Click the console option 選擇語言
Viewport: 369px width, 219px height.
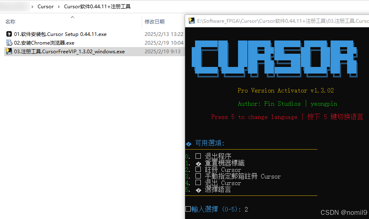[x=218, y=189]
